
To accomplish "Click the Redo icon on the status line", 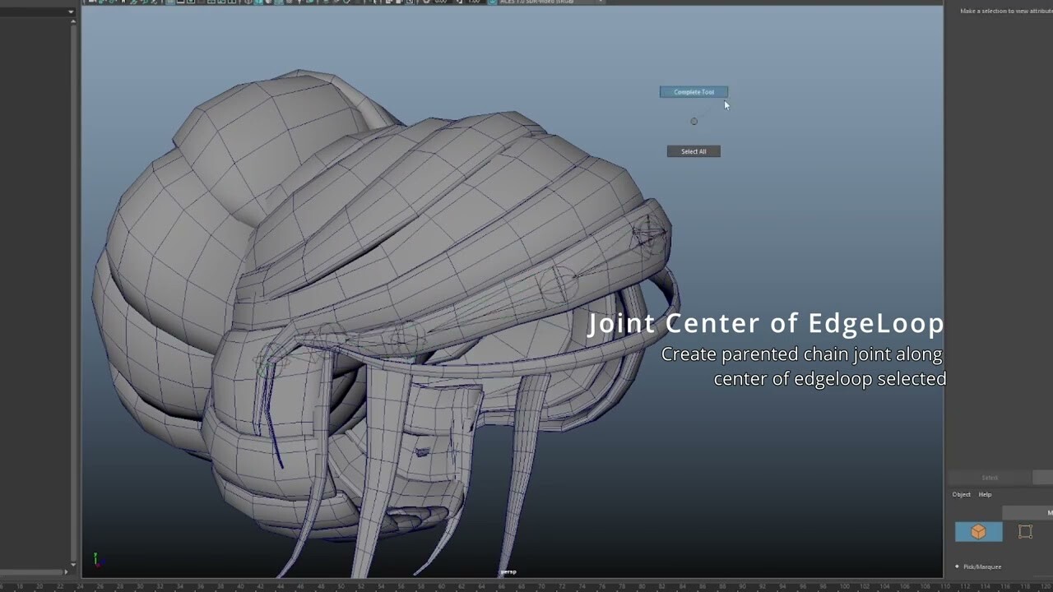I will click(144, 2).
